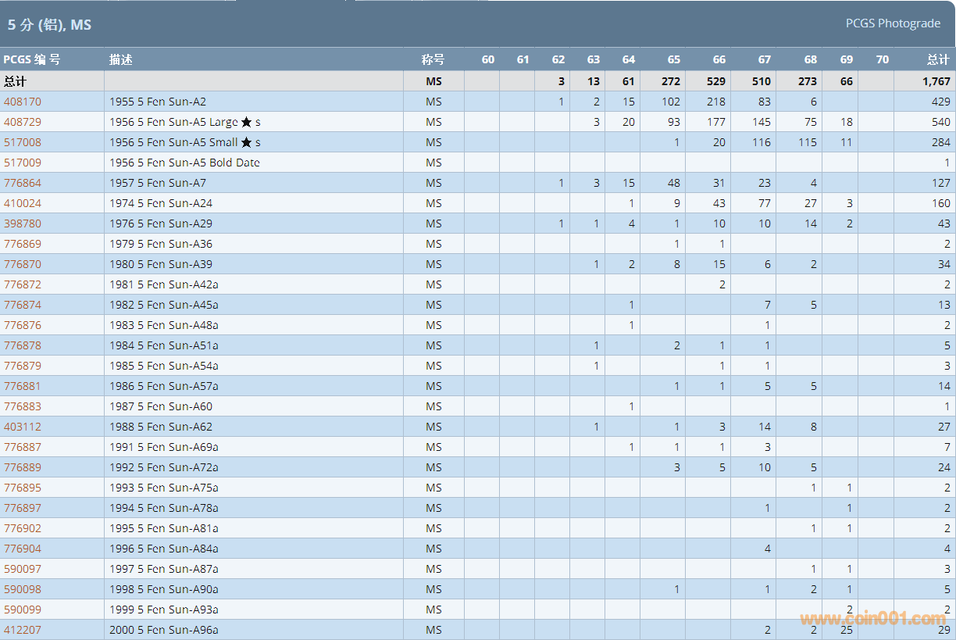Open PCGS number 408170 link

coord(23,102)
